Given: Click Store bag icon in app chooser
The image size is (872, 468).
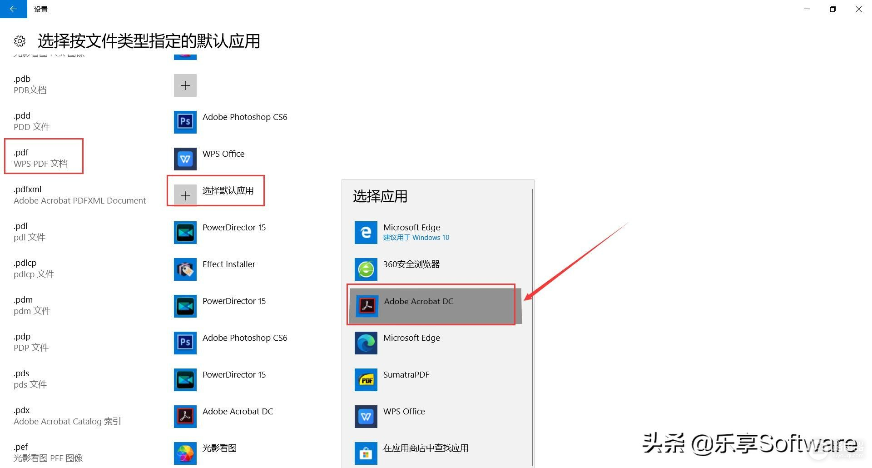Looking at the screenshot, I should pos(366,453).
